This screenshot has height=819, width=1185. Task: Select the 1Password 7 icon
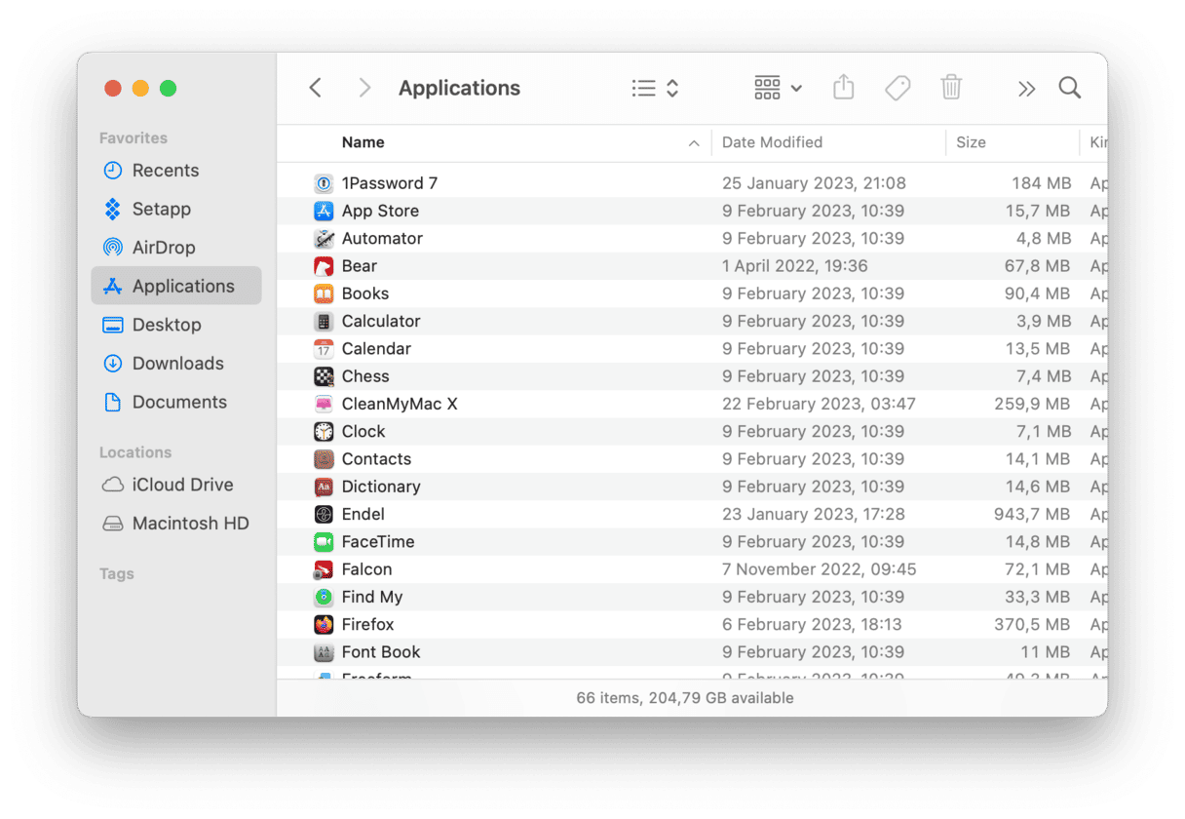coord(324,183)
